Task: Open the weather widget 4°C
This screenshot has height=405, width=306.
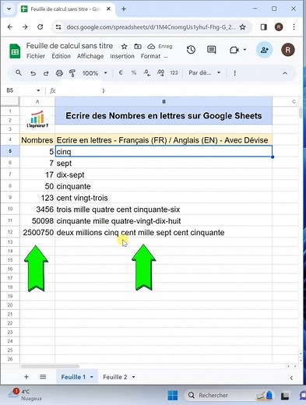Action: pos(26,395)
